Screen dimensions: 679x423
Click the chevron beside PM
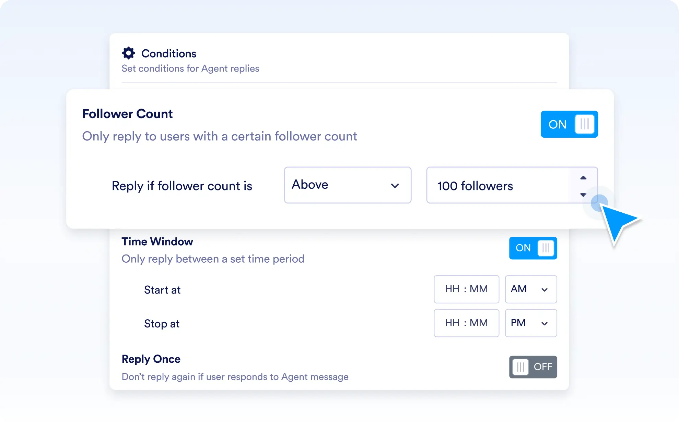[x=544, y=324]
